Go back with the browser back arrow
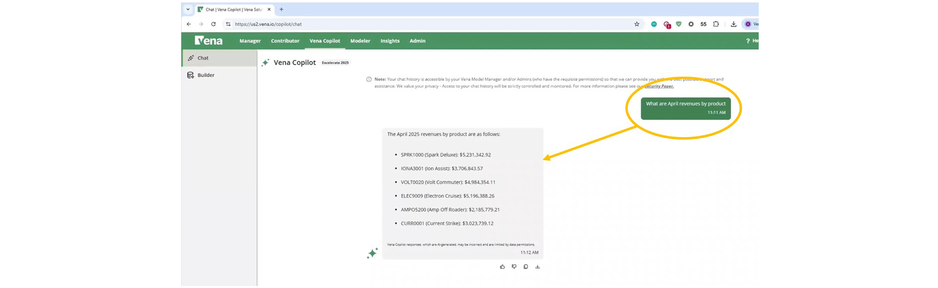Viewport: 938px width, 288px height. point(189,24)
